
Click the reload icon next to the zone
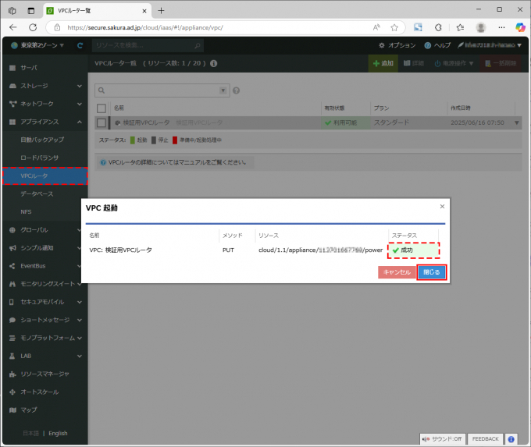(x=80, y=45)
